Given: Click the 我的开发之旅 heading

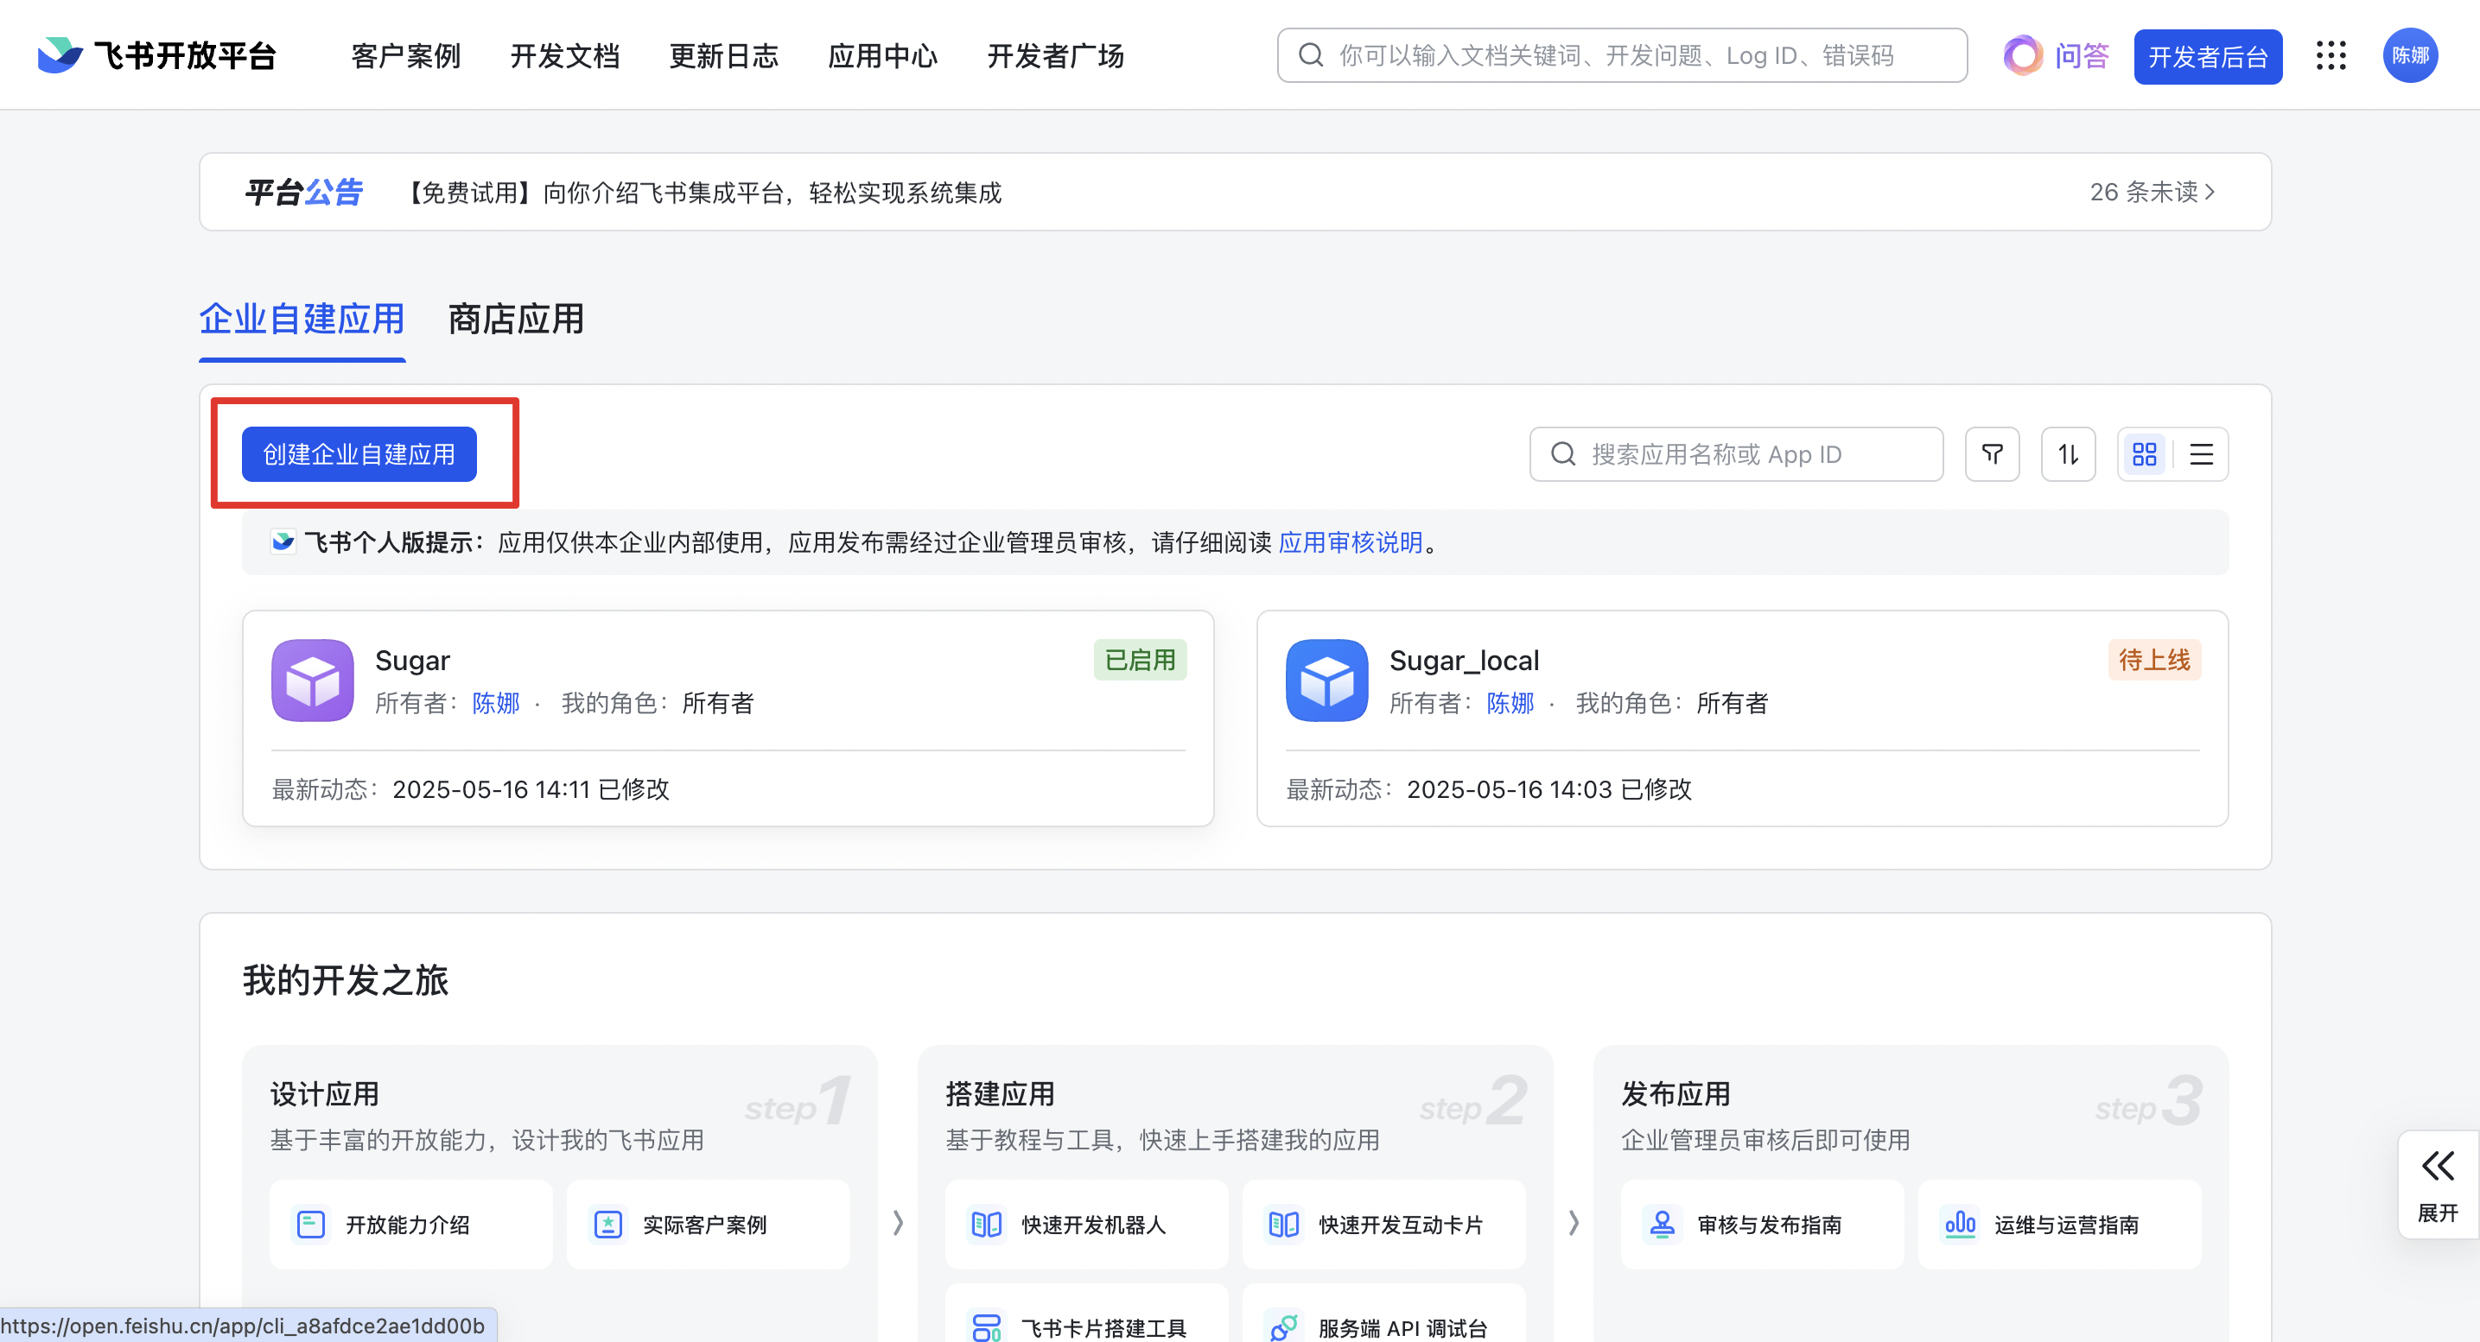Looking at the screenshot, I should pos(346,980).
